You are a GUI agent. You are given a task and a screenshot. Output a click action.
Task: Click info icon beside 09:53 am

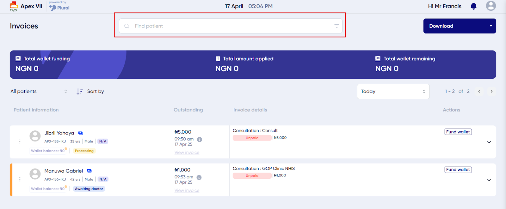tap(199, 177)
